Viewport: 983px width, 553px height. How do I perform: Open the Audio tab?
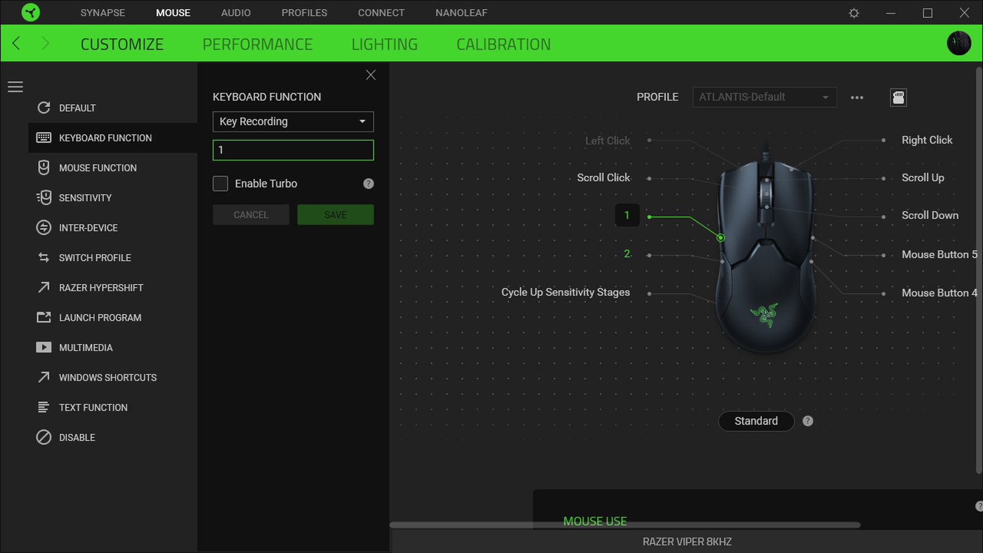236,13
